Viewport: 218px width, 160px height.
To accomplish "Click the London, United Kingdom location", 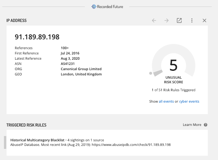I will [x=81, y=74].
